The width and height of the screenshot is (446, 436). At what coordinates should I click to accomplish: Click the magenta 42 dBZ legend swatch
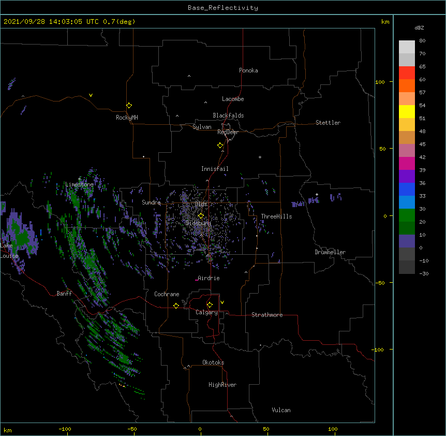click(407, 163)
